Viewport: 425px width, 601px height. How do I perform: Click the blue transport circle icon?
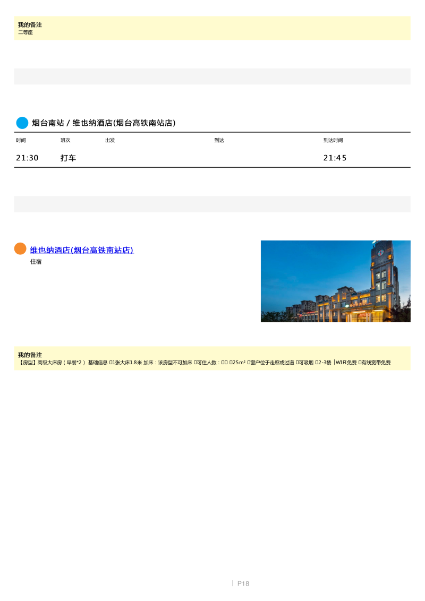click(22, 123)
